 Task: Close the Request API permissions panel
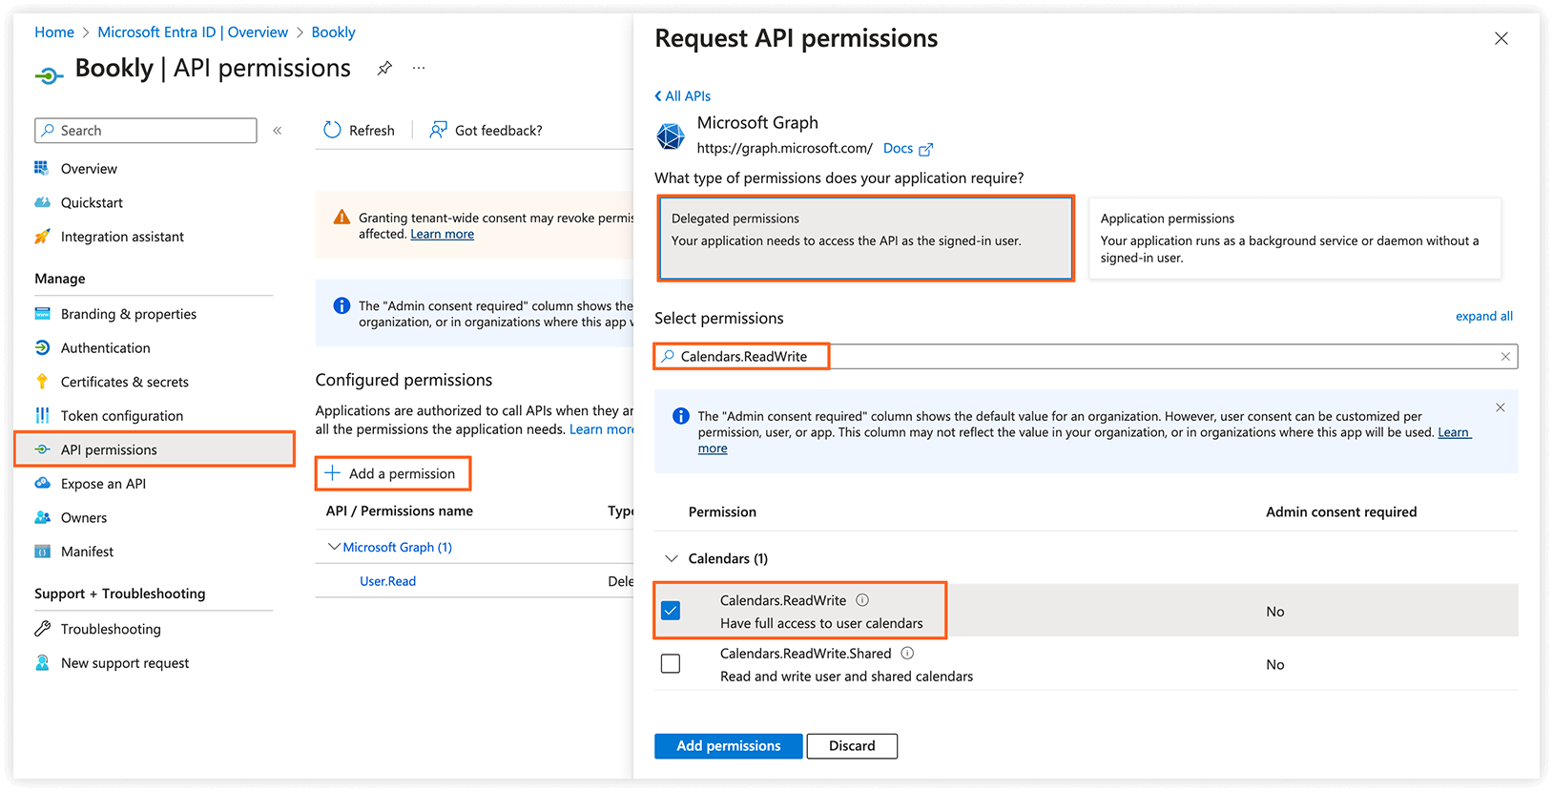coord(1501,38)
